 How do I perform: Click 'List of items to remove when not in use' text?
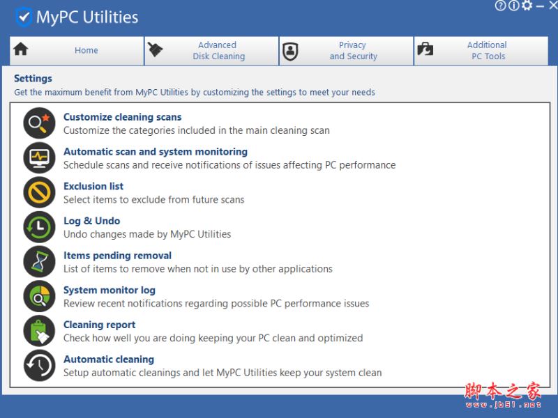click(198, 269)
